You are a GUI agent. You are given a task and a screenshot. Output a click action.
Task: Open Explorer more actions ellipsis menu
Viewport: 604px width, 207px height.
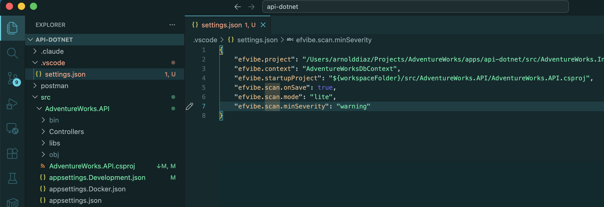click(x=172, y=25)
